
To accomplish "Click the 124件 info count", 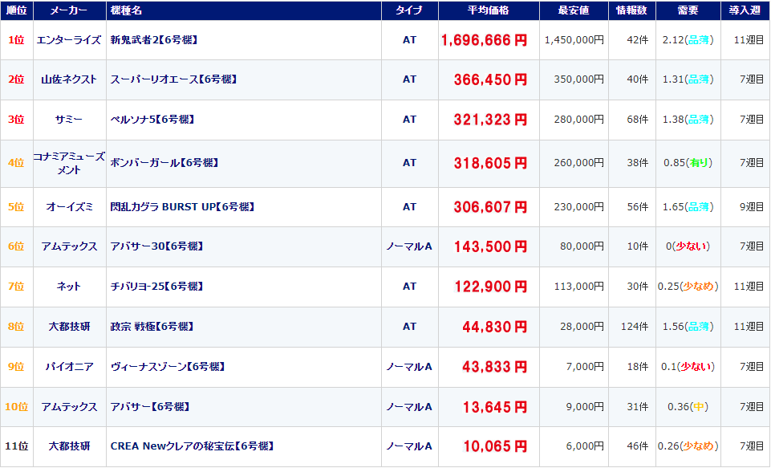I will coord(635,326).
